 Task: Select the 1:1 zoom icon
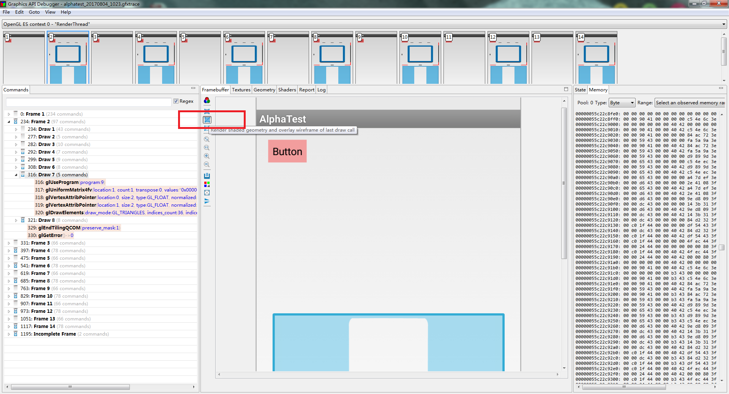pos(207,148)
